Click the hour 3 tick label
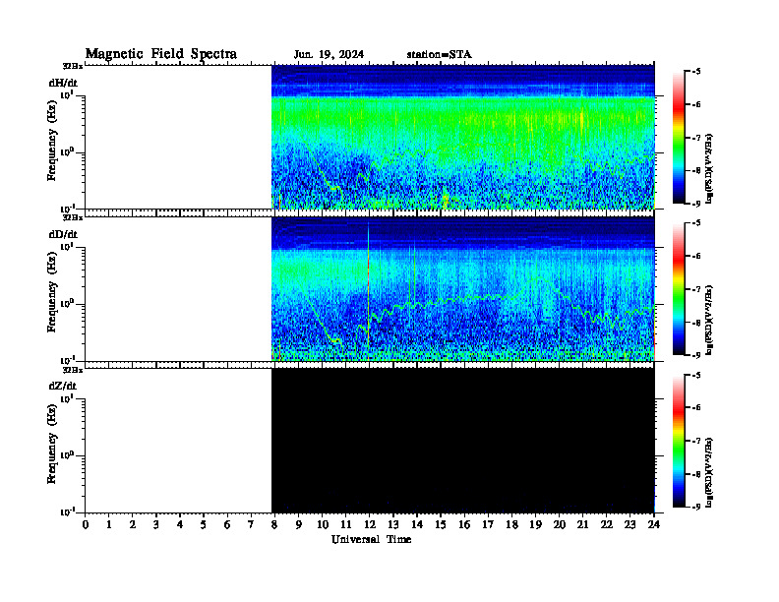Viewport: 779px width, 602px height. point(156,525)
